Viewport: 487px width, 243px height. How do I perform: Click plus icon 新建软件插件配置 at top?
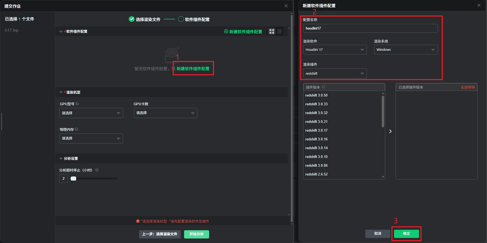pos(226,31)
